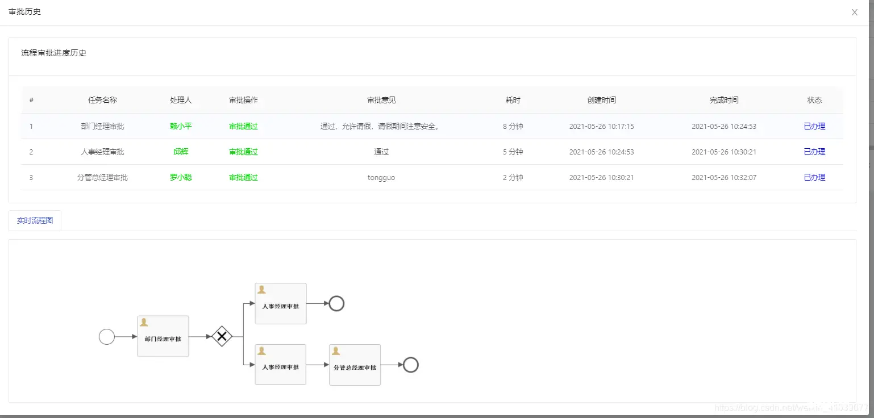
Task: Select the 分管总经理审批 flowchart node
Action: (x=355, y=365)
